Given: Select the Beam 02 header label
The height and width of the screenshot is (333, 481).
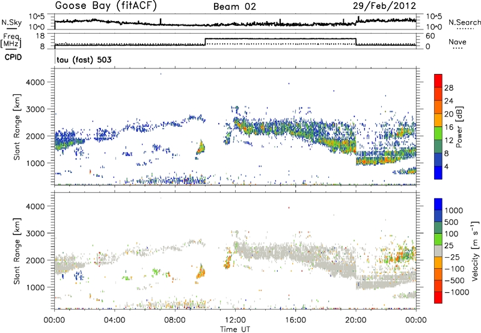Looking at the screenshot, I should tap(234, 7).
